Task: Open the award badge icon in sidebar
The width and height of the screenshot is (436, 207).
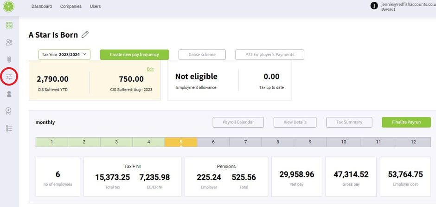Action: pyautogui.click(x=9, y=111)
